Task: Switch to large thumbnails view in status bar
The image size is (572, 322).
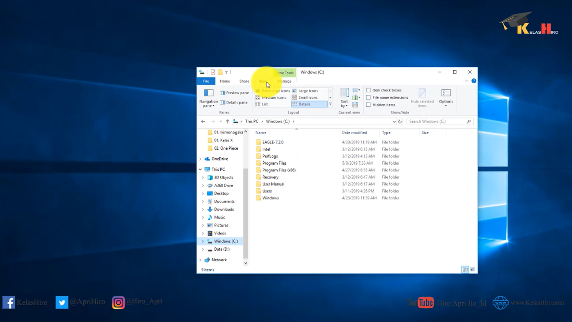Action: tap(472, 270)
